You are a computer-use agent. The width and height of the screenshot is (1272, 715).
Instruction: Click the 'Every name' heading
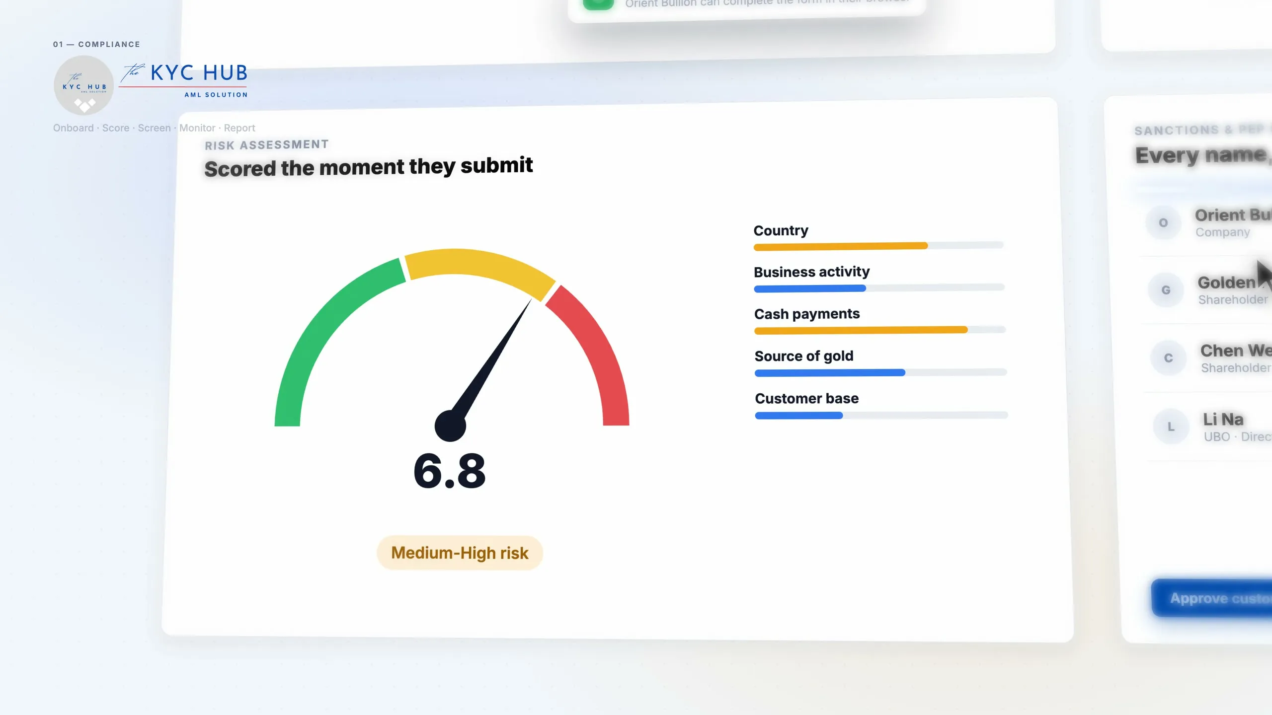pos(1203,155)
